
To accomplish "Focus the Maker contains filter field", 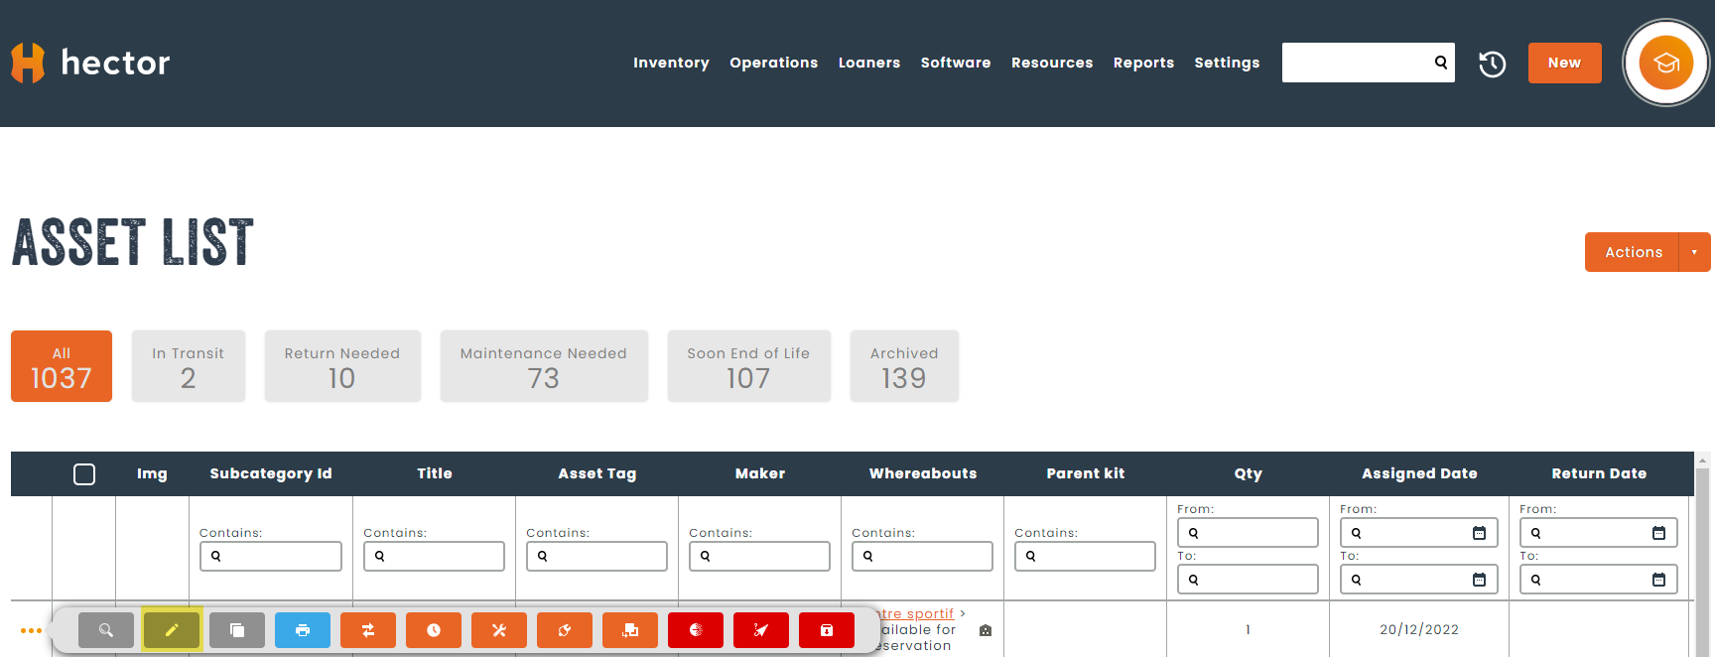I will 759,556.
